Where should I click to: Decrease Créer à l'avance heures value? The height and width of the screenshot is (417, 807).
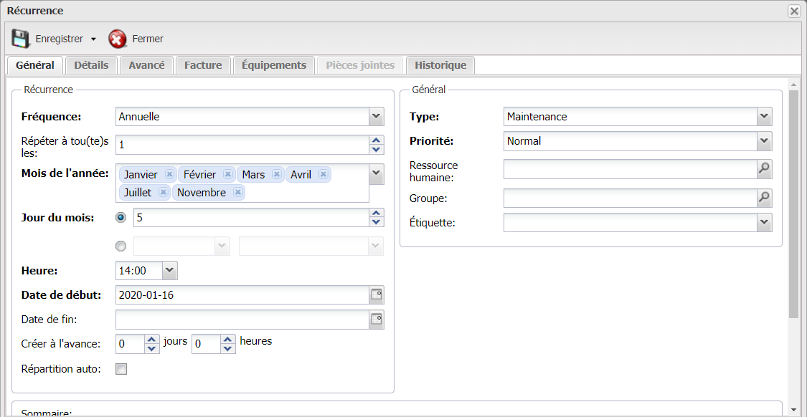tap(229, 349)
